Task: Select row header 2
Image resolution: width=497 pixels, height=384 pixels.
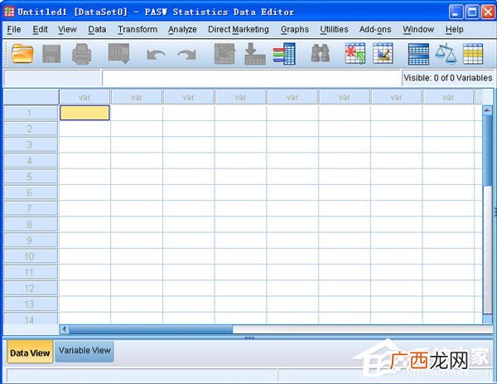Action: (31, 129)
